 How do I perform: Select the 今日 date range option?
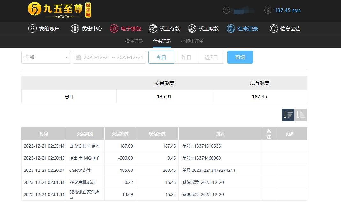[161, 57]
